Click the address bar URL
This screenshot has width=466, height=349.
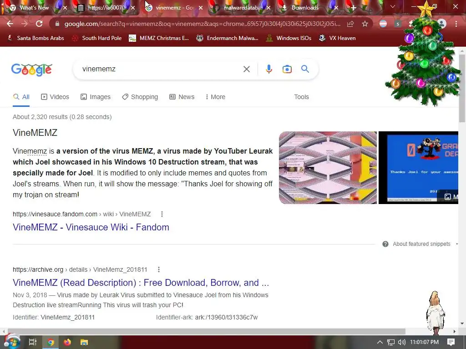click(x=203, y=24)
